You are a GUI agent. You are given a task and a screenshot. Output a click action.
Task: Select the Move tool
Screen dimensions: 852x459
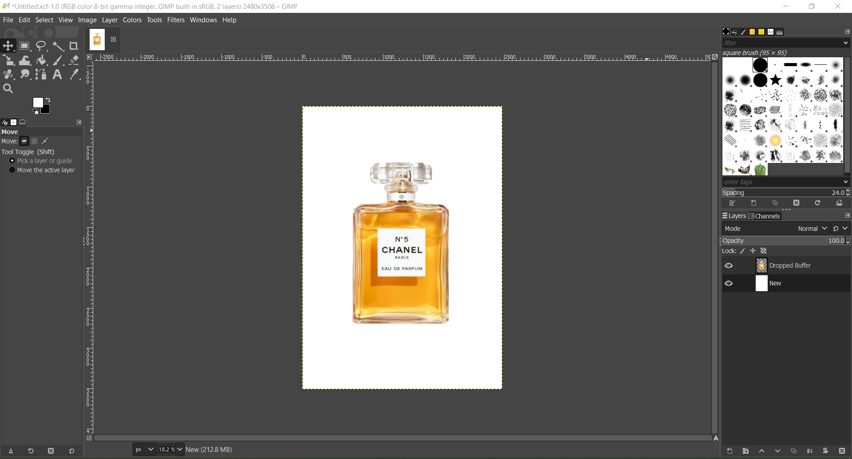pyautogui.click(x=8, y=46)
